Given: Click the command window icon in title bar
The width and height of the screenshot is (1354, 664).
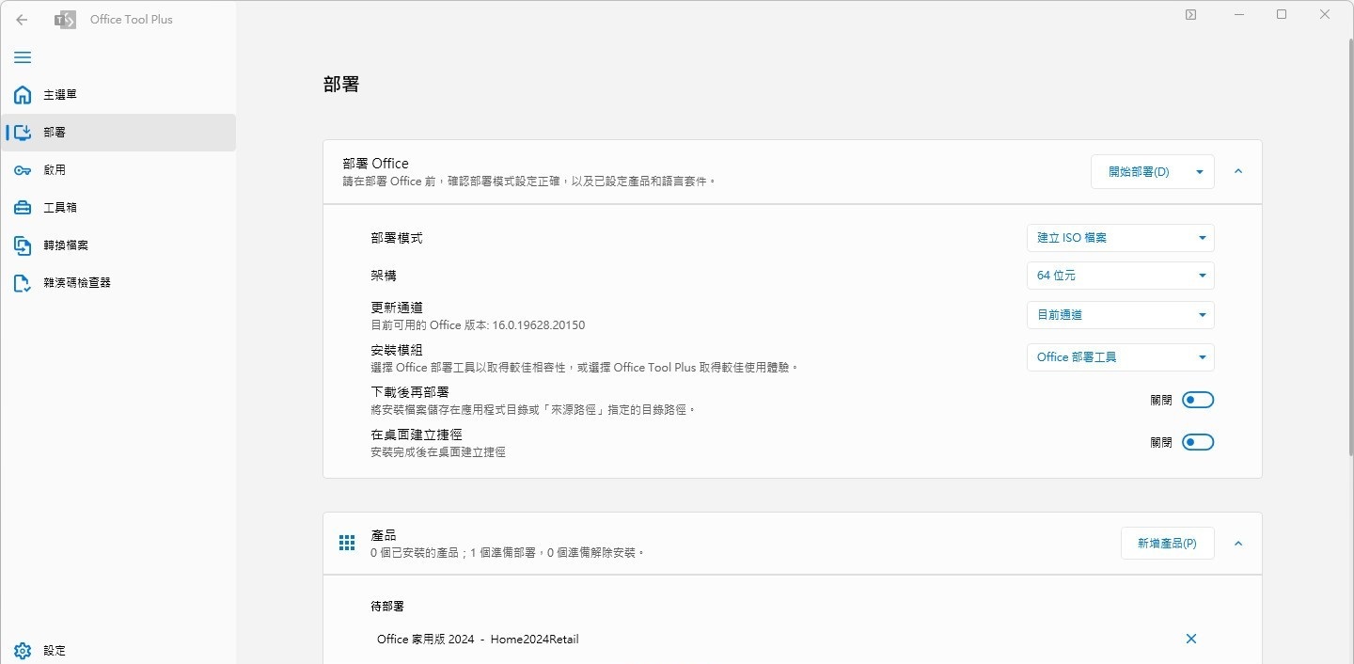Looking at the screenshot, I should pos(1190,15).
